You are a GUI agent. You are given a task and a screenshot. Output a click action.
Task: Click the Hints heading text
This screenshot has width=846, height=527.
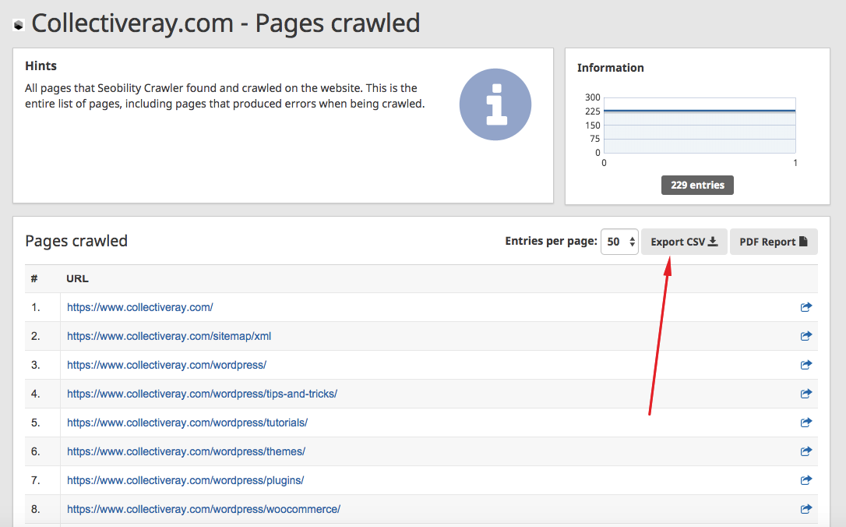pyautogui.click(x=41, y=65)
